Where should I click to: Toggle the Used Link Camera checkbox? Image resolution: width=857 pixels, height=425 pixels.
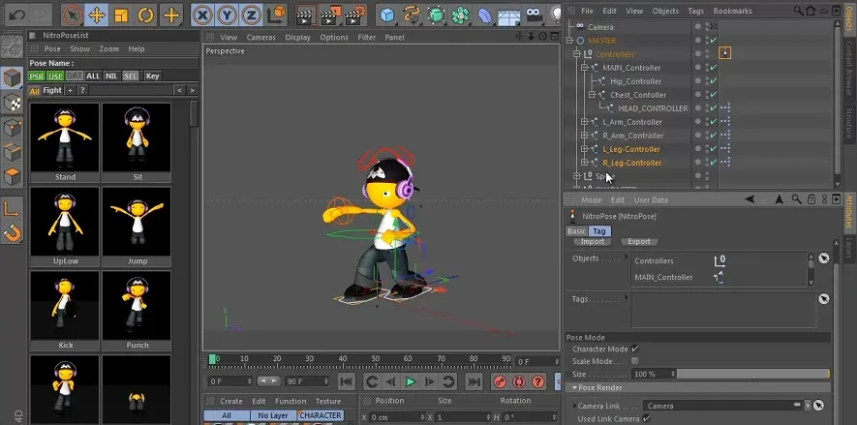(647, 418)
